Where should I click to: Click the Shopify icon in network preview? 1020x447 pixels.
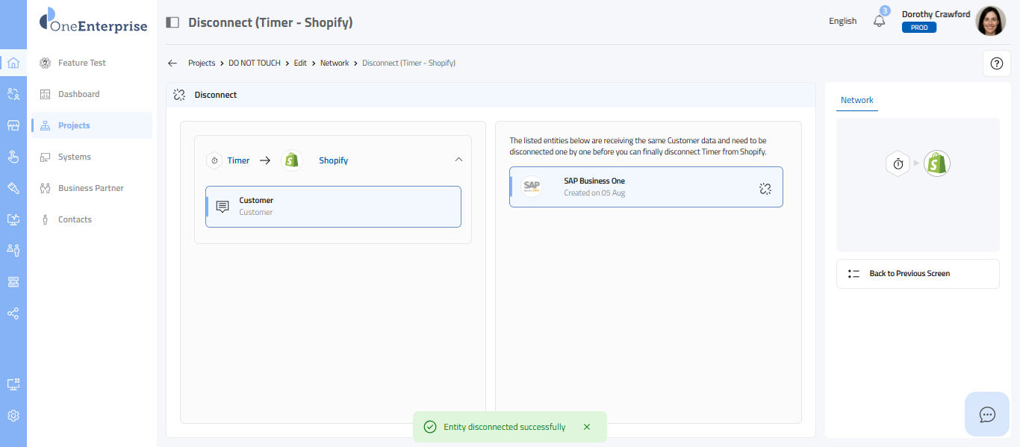[x=936, y=163]
